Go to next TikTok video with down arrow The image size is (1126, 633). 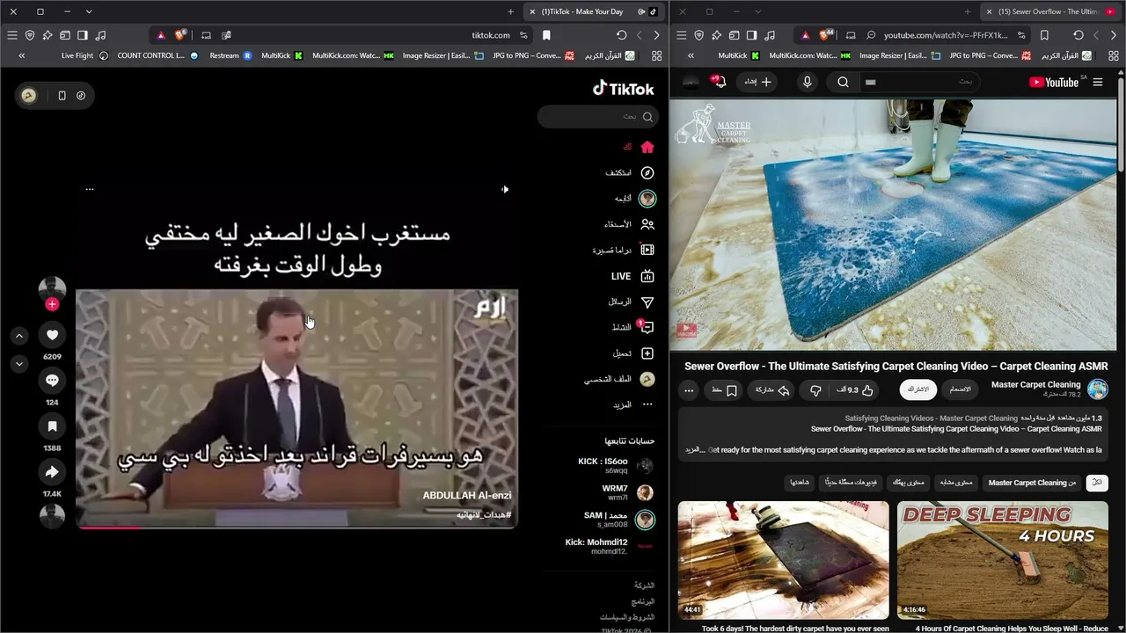(x=19, y=363)
